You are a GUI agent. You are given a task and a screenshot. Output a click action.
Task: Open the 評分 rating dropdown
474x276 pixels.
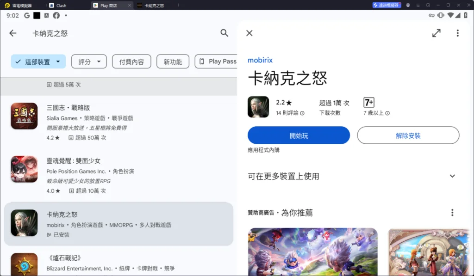pos(89,61)
